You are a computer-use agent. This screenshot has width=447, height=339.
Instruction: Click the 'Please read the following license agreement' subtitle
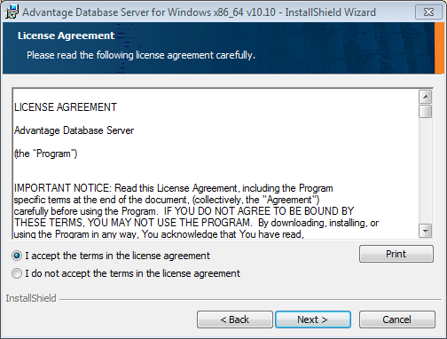pyautogui.click(x=141, y=55)
